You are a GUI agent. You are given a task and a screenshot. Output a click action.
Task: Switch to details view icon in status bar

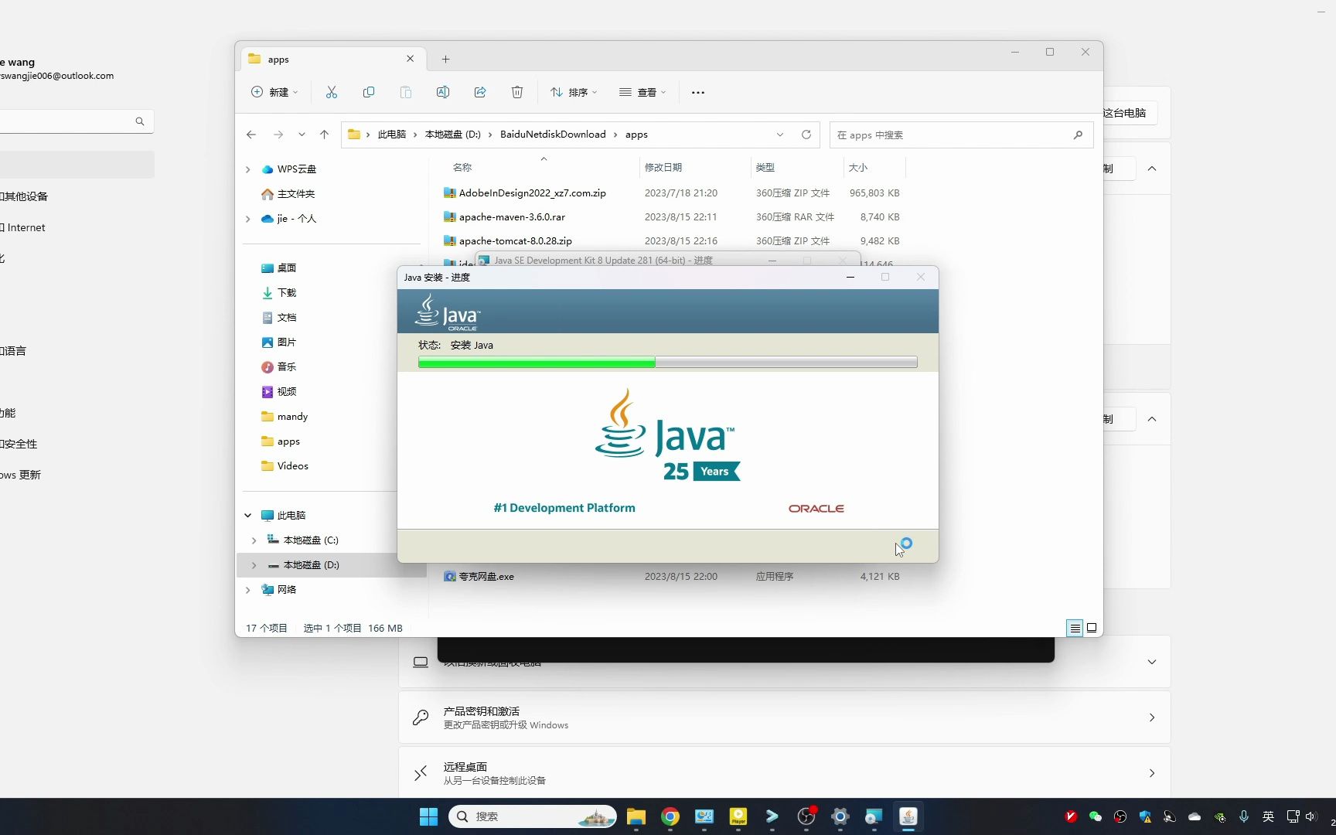pyautogui.click(x=1075, y=628)
